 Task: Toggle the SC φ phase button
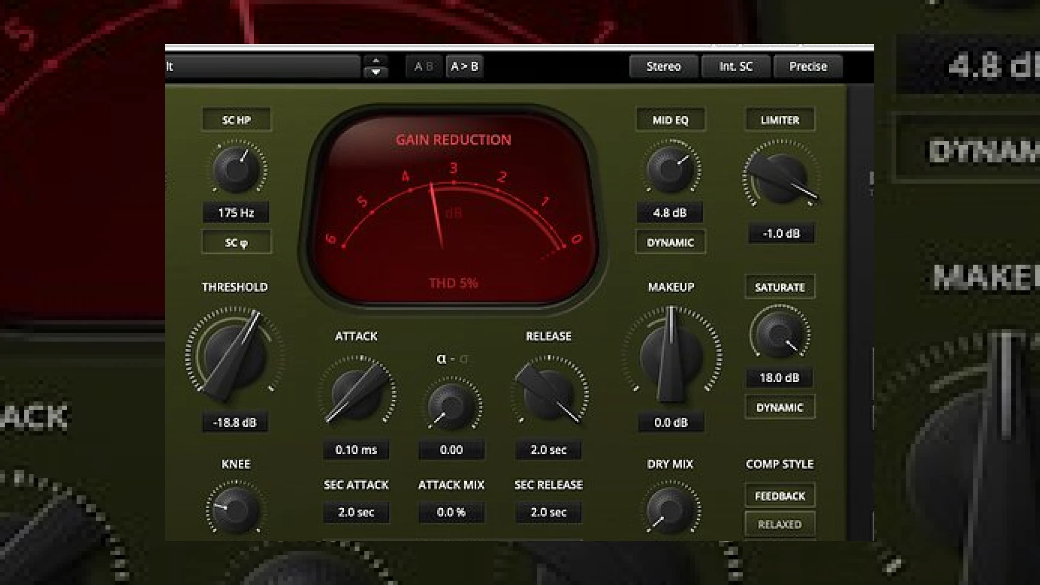point(236,243)
